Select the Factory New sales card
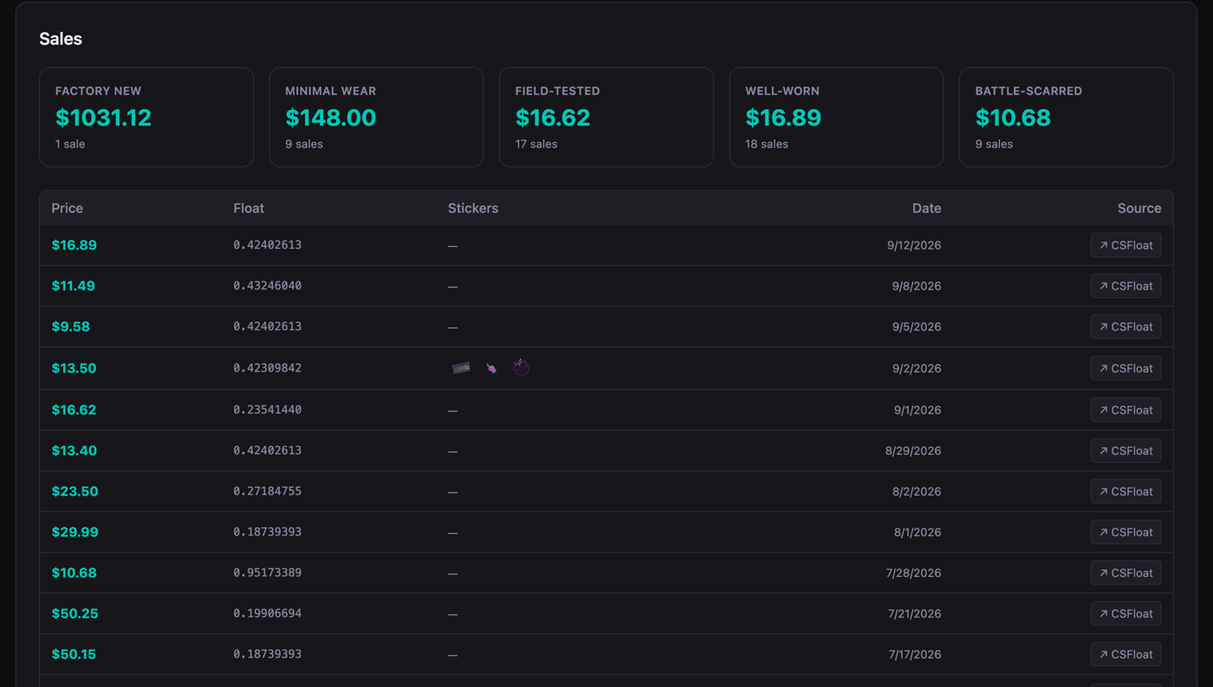 pos(146,117)
